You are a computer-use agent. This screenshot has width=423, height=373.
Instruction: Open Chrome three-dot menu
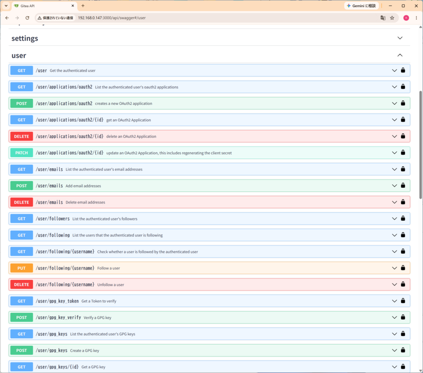click(x=416, y=18)
